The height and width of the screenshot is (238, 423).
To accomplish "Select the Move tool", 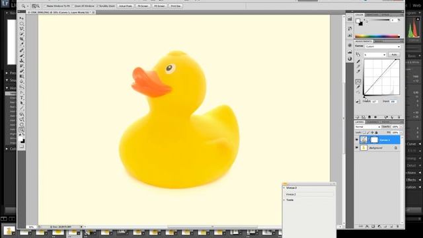I will pos(22,19).
